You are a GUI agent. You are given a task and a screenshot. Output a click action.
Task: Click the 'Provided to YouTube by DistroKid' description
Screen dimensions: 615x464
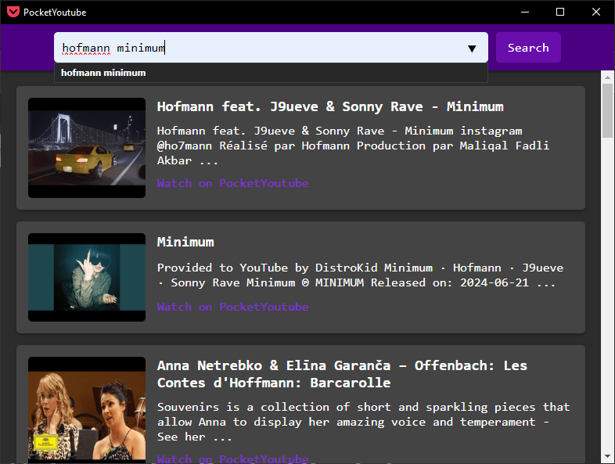coord(360,275)
